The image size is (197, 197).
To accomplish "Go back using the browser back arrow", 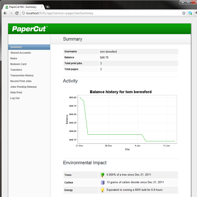I will (x=5, y=13).
